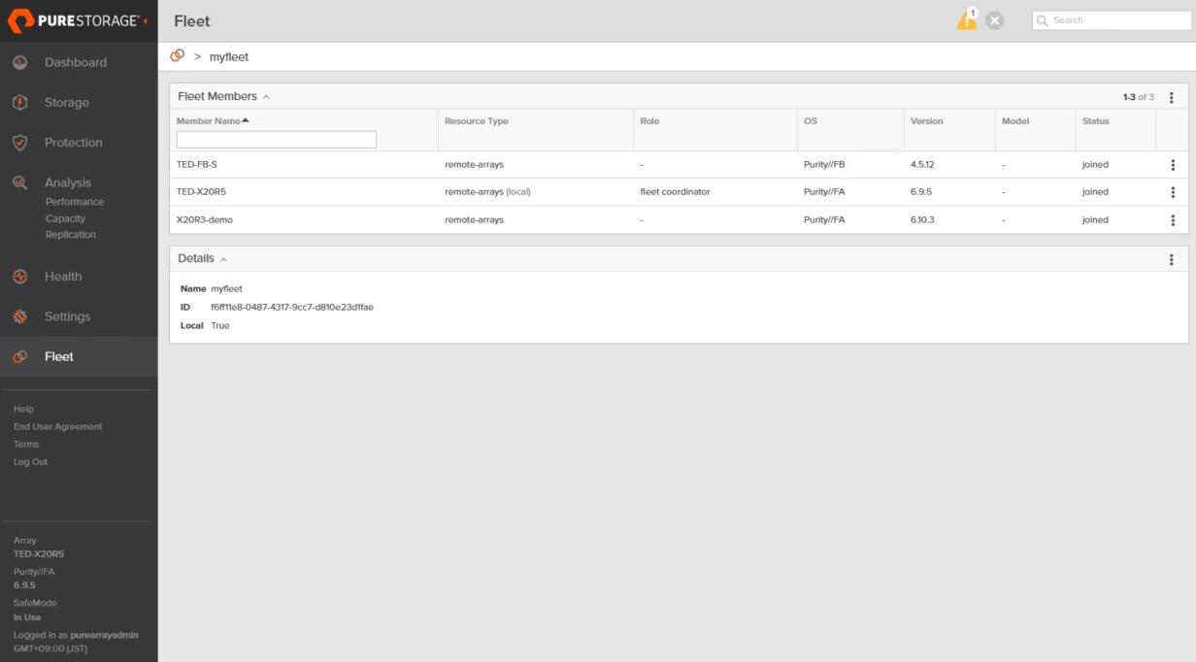Click the gray X status icon

(x=995, y=20)
